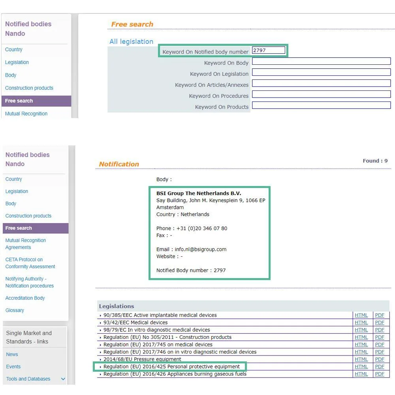This screenshot has width=395, height=395.
Task: Expand the 90/385/EEC Active implantable medical devices arrow
Action: click(100, 315)
